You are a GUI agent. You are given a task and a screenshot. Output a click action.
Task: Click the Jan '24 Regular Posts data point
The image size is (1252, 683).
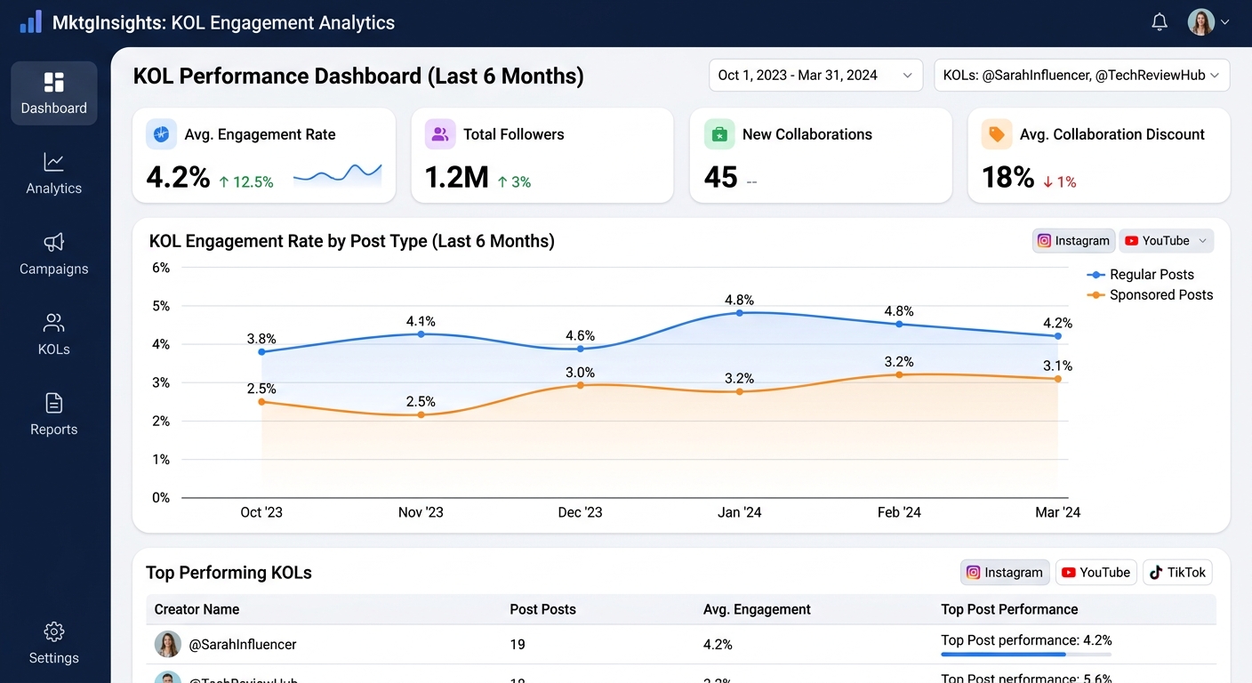[739, 313]
